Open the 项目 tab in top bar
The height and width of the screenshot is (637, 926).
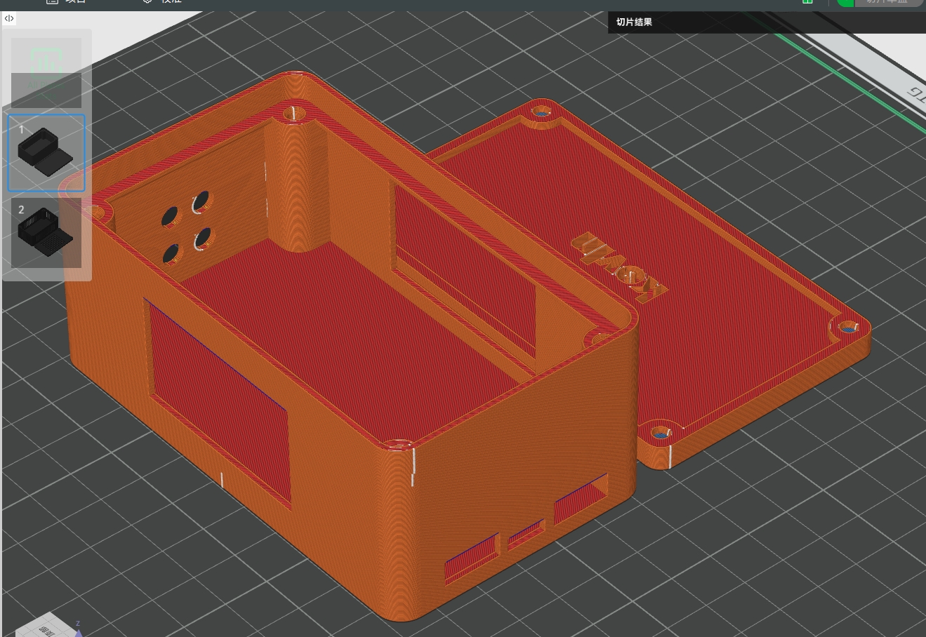(x=67, y=2)
